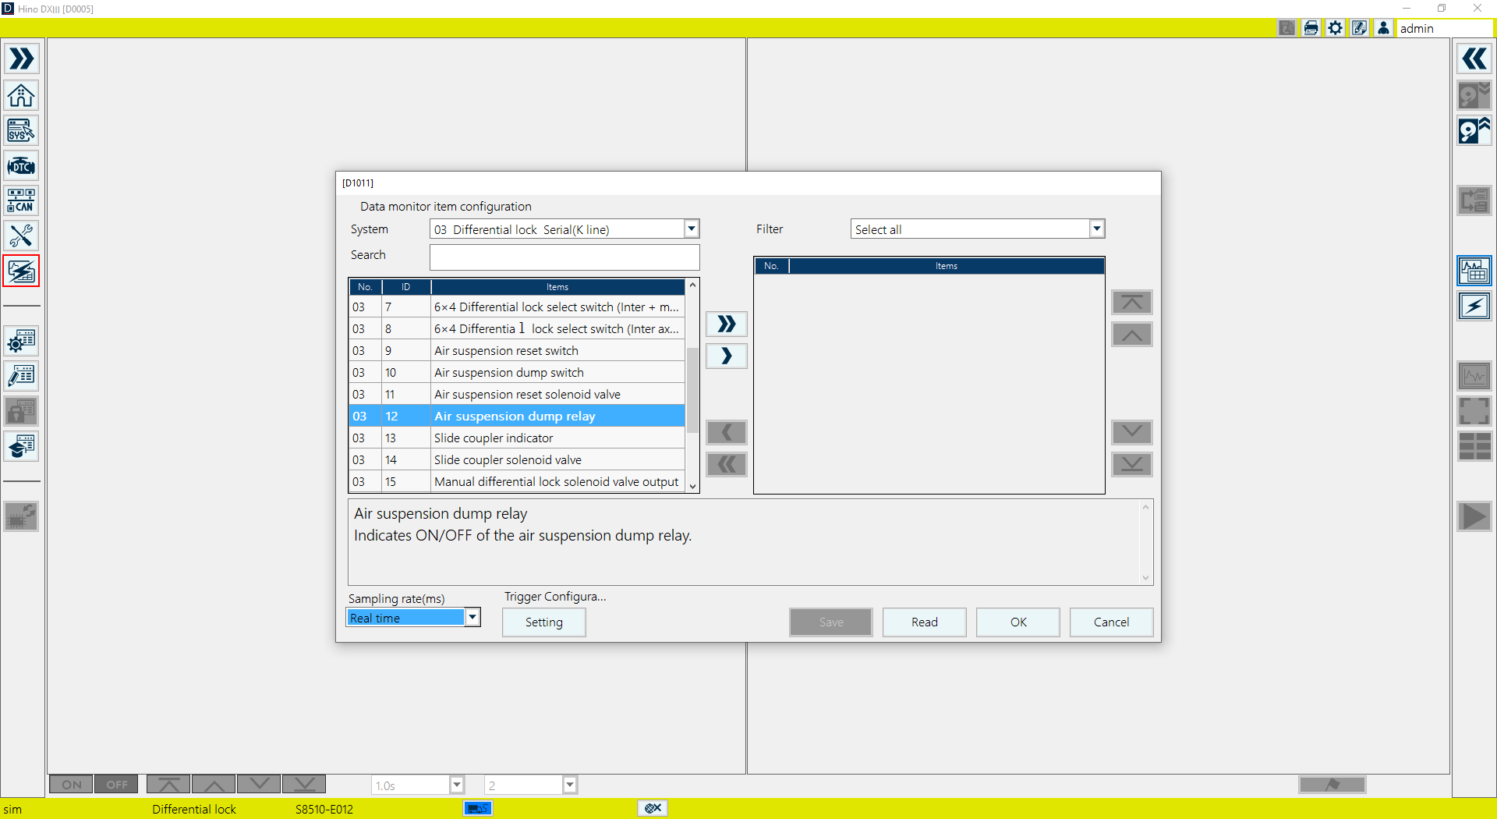Open the CAN communication icon

point(21,200)
